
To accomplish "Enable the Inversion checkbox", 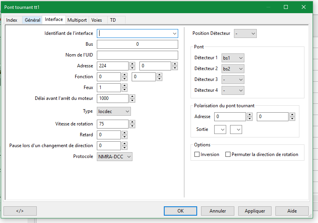I will [x=197, y=154].
